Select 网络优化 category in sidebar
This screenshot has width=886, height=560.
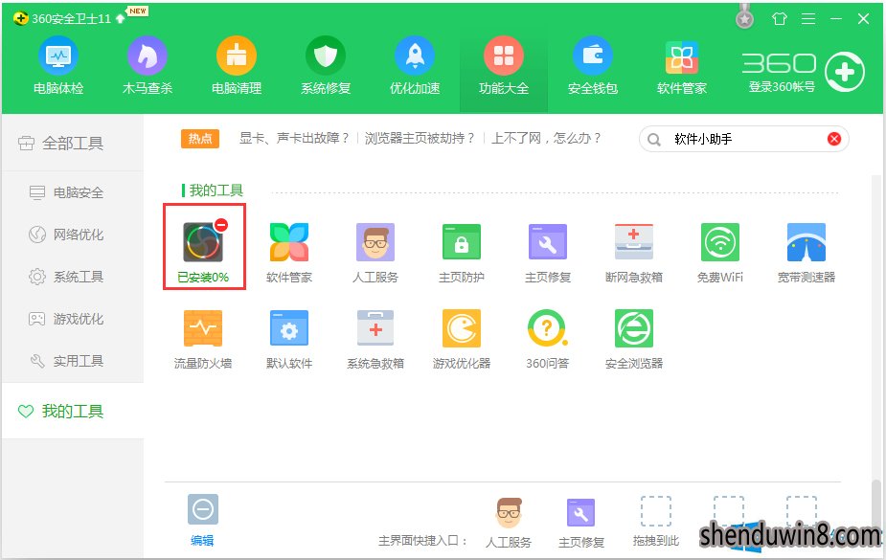pos(73,235)
